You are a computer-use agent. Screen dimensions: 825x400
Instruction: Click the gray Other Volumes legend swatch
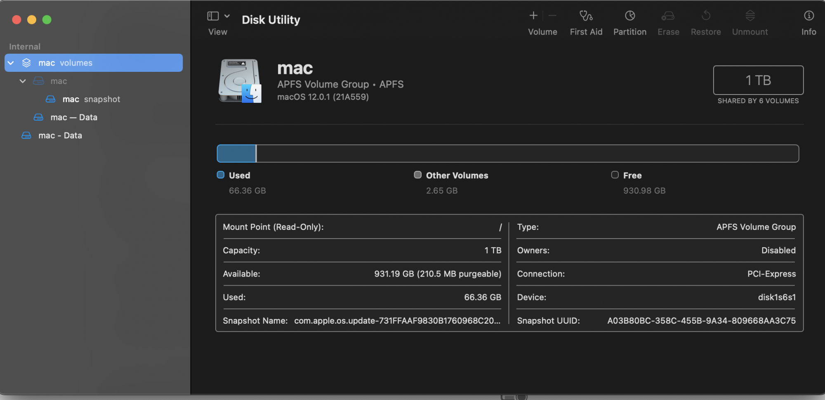pos(418,175)
